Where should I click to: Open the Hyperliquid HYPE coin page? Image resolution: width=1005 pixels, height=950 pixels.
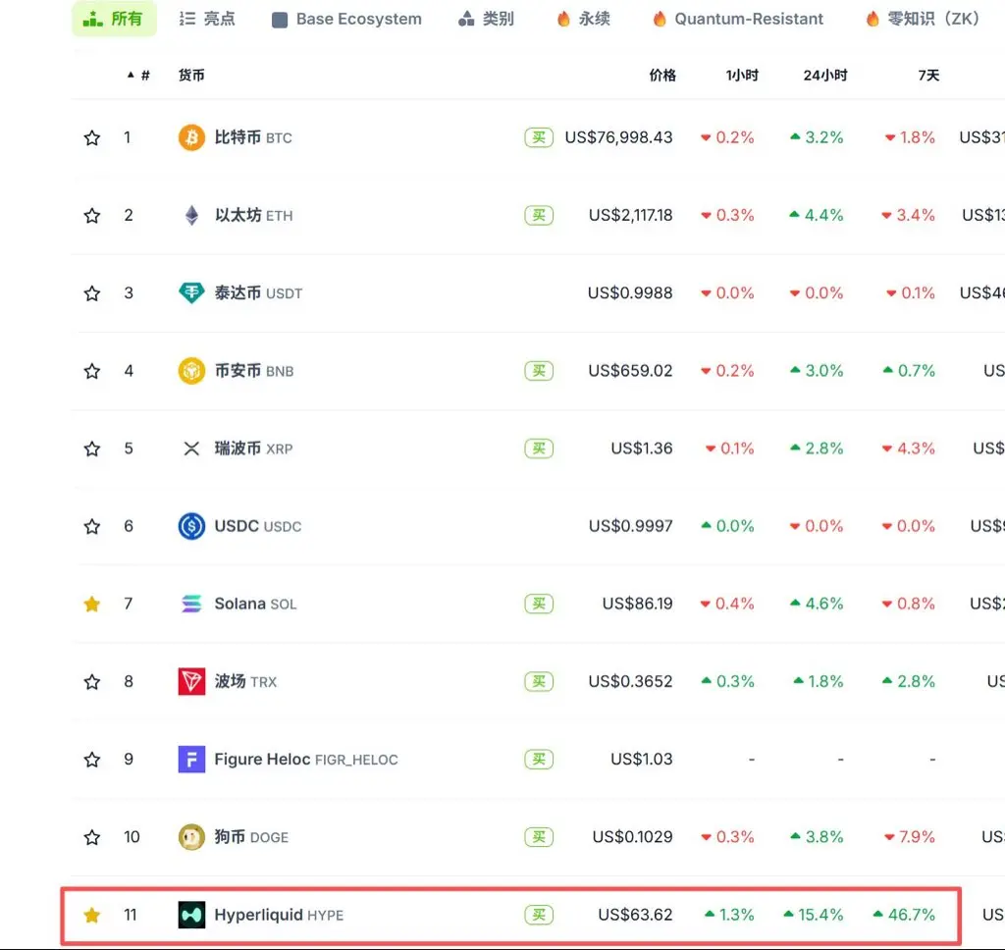279,915
